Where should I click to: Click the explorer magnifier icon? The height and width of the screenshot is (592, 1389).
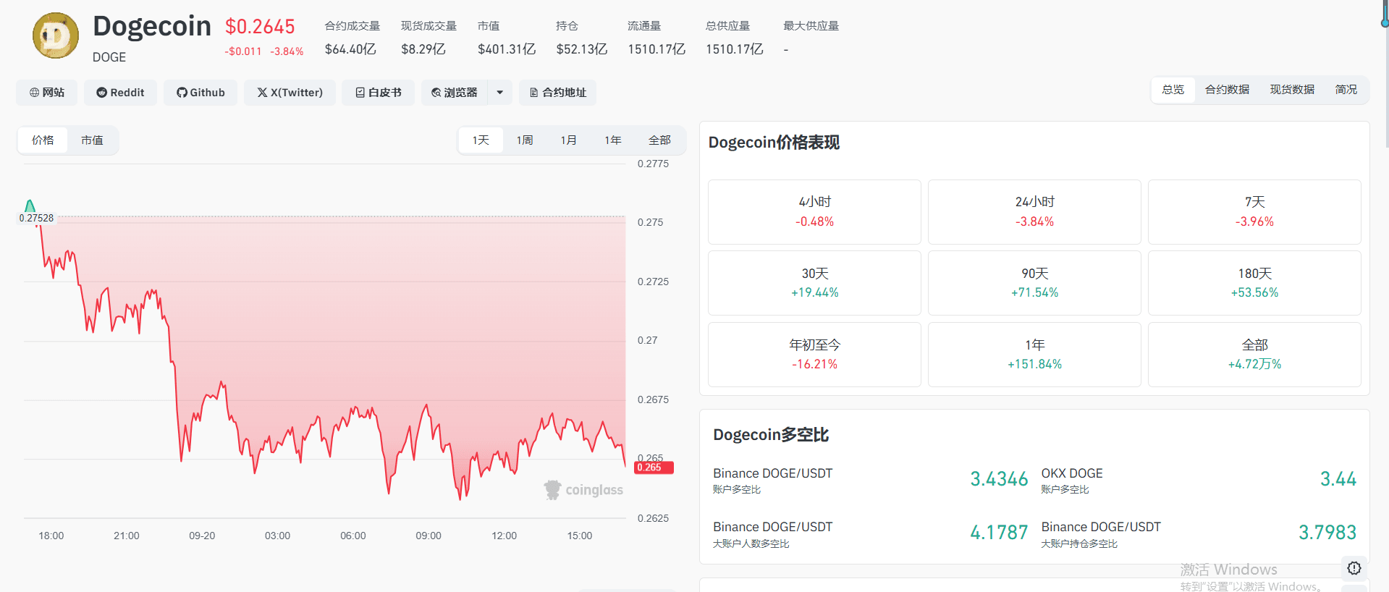[x=436, y=93]
